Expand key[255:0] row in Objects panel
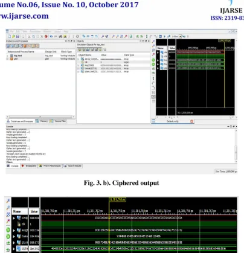The width and height of the screenshot is (244, 253). click(79, 65)
